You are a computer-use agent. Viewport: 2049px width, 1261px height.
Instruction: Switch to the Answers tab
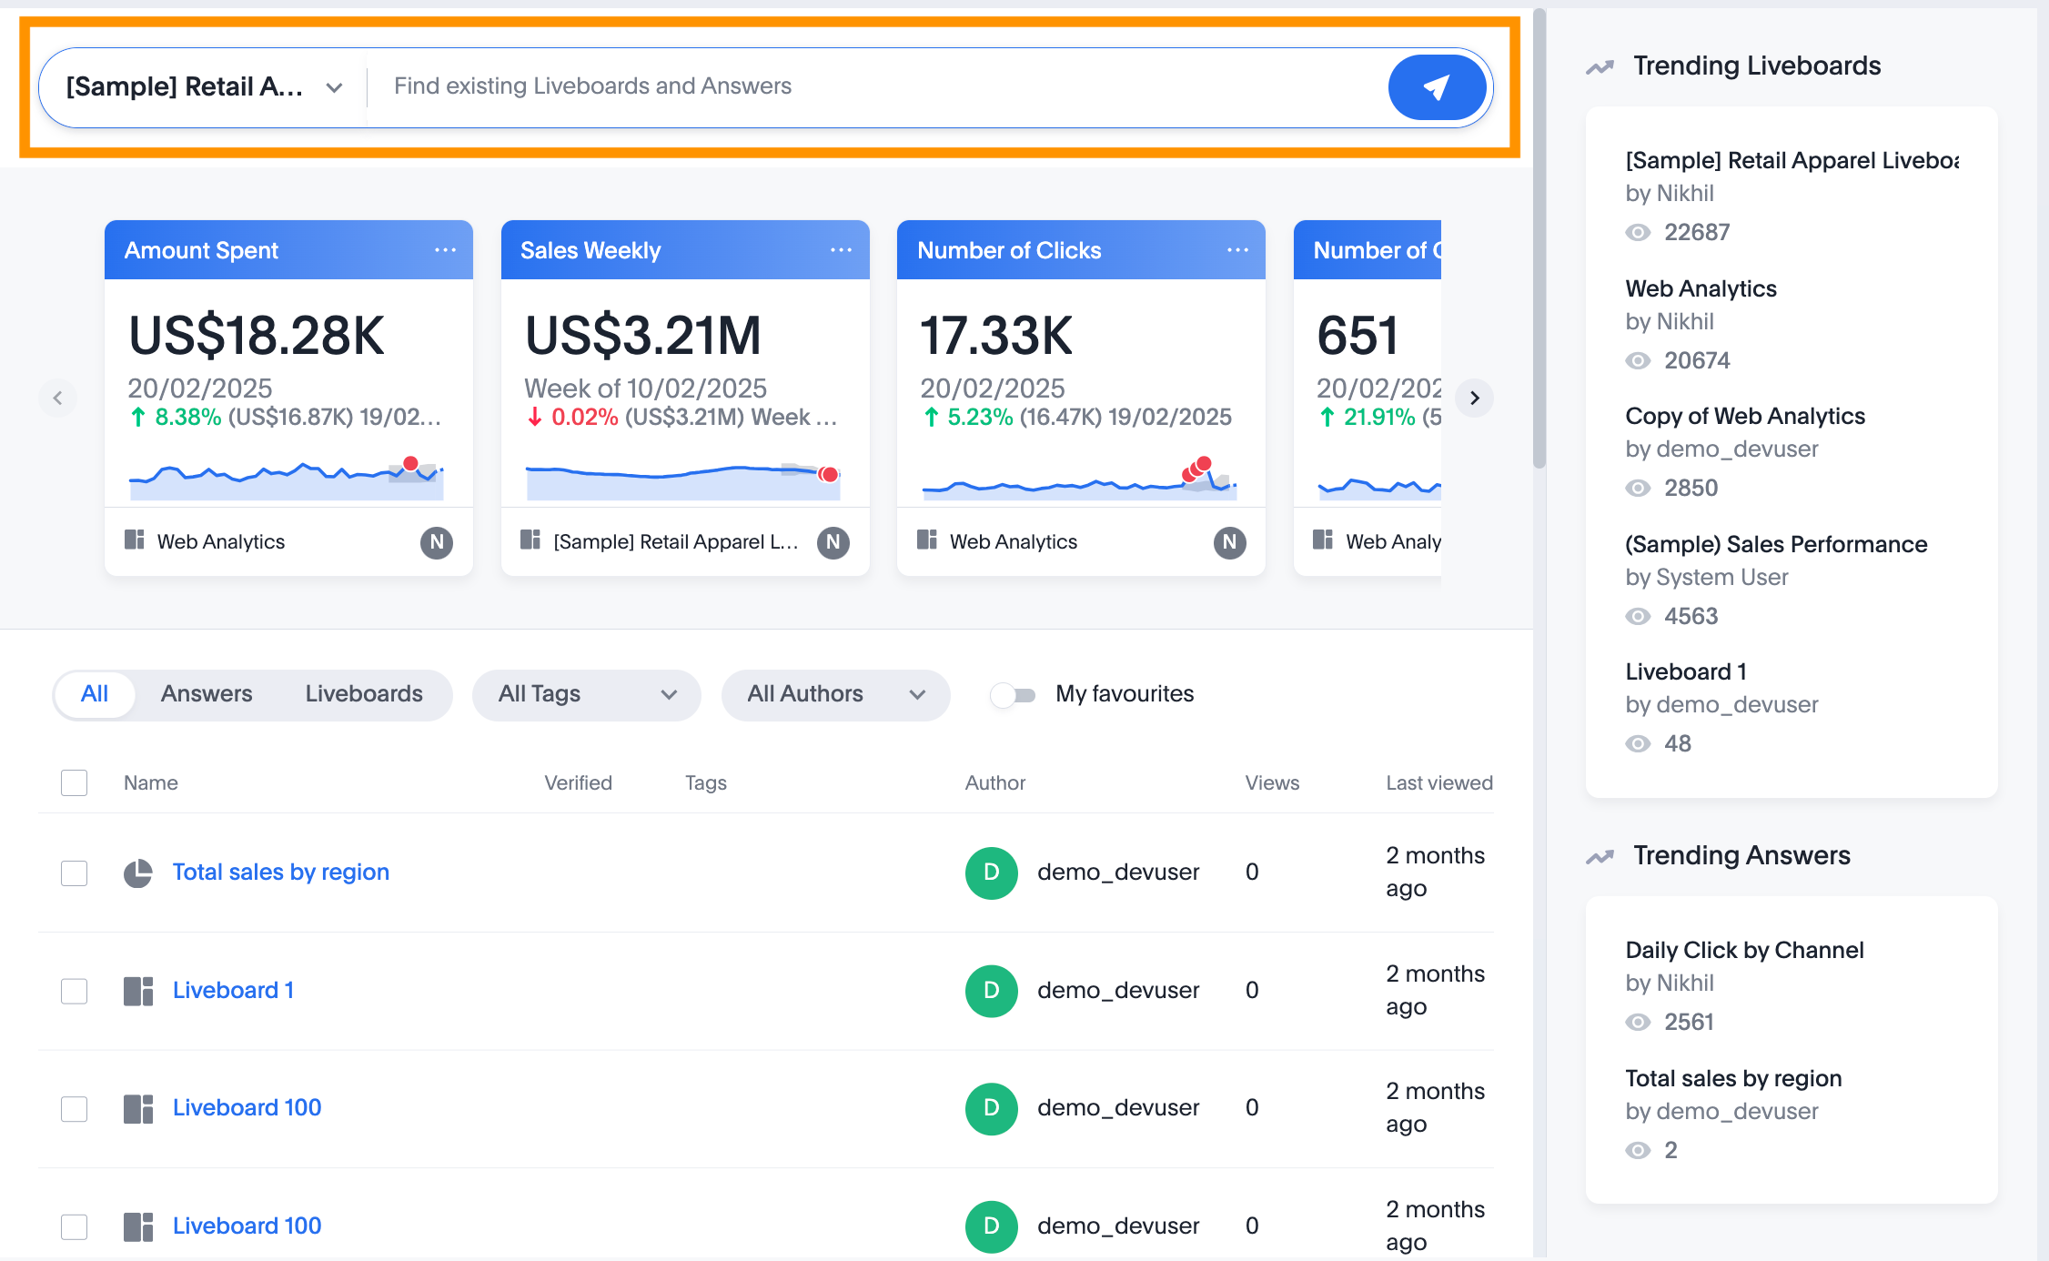coord(207,694)
